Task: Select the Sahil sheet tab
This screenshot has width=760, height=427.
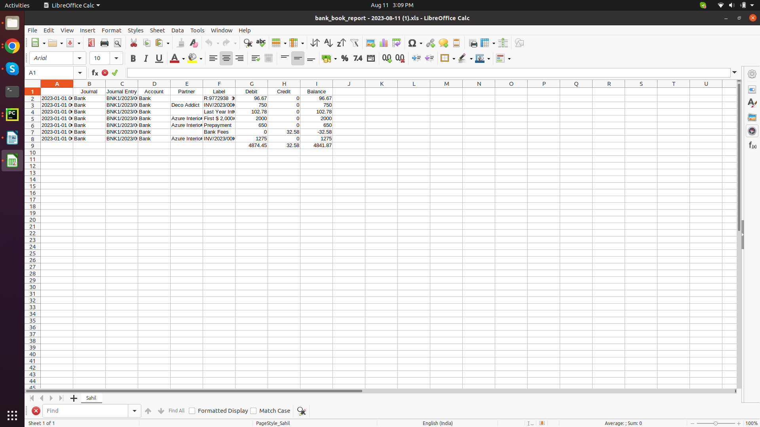Action: [91, 398]
